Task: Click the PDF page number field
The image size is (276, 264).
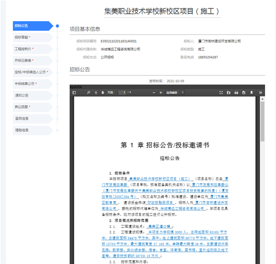Action: 122,92
